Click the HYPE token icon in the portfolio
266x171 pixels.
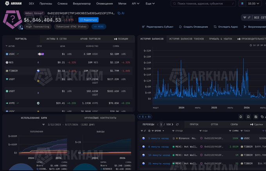(x=7, y=103)
